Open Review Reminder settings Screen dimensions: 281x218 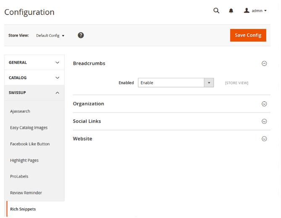pos(26,193)
